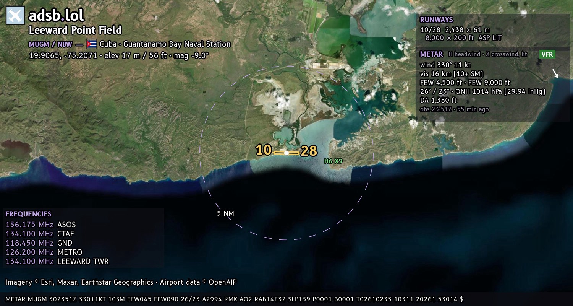Click the Imagery © Esri attribution text
The image size is (573, 306).
click(x=121, y=282)
